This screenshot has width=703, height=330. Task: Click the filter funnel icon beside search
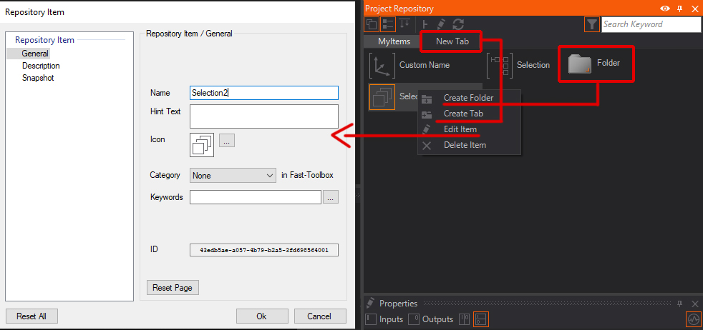[x=592, y=24]
